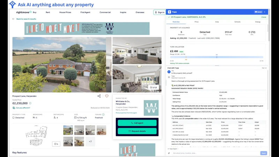
Task: Open the Inspire menu
Action: pos(123,12)
